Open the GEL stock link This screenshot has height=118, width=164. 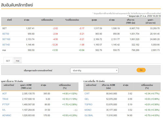[87, 99]
